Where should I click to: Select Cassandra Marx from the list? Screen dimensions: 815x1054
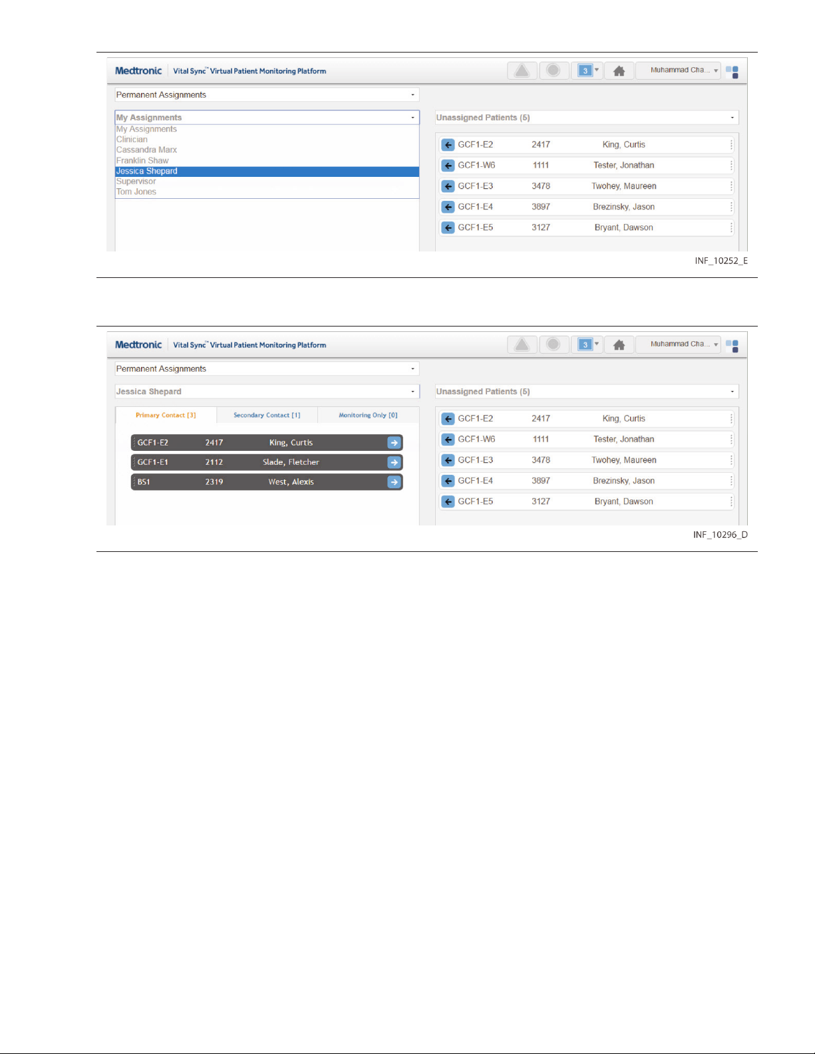click(267, 150)
